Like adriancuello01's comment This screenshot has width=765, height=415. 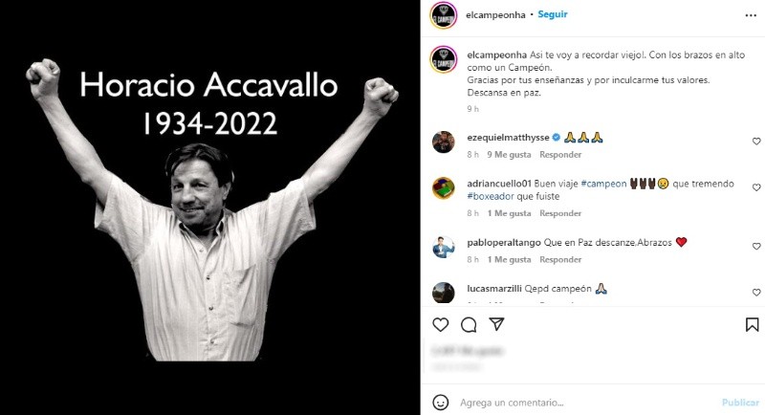(x=756, y=187)
